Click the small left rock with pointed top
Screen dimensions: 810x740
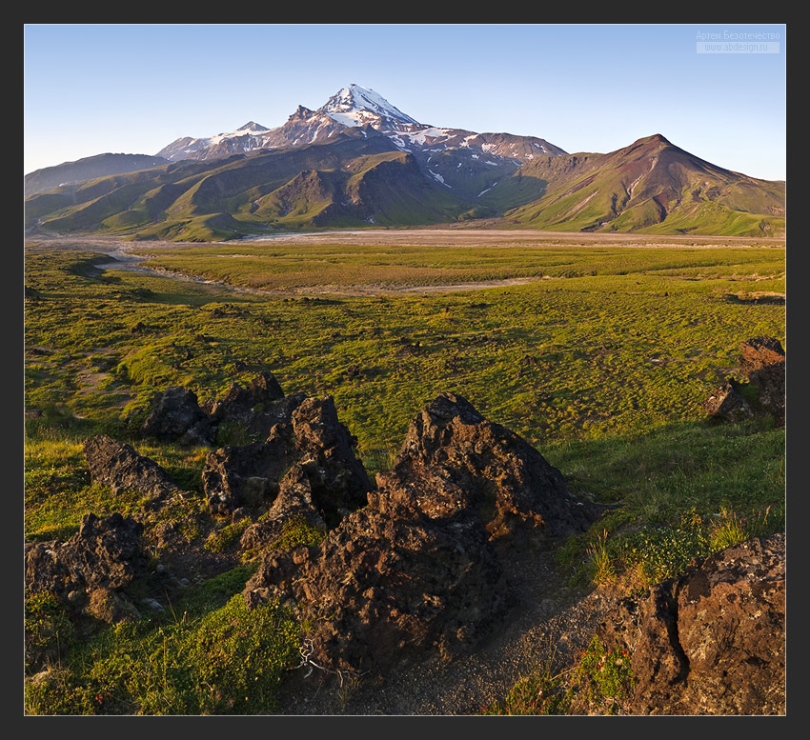click(124, 469)
